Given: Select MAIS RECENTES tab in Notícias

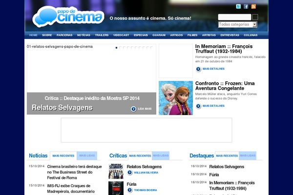Looking at the screenshot, I should pos(63,156).
